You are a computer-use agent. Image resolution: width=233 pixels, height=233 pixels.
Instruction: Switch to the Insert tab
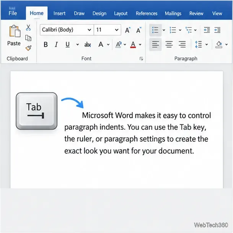(59, 13)
